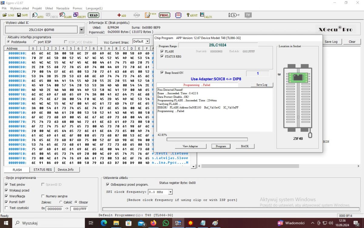Click the range end address field 0001FFFF

tap(79, 209)
